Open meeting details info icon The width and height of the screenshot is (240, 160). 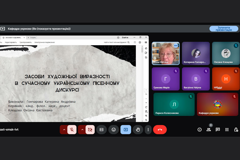click(199, 130)
